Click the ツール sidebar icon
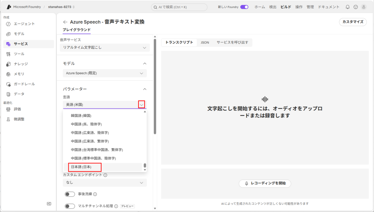 8,54
